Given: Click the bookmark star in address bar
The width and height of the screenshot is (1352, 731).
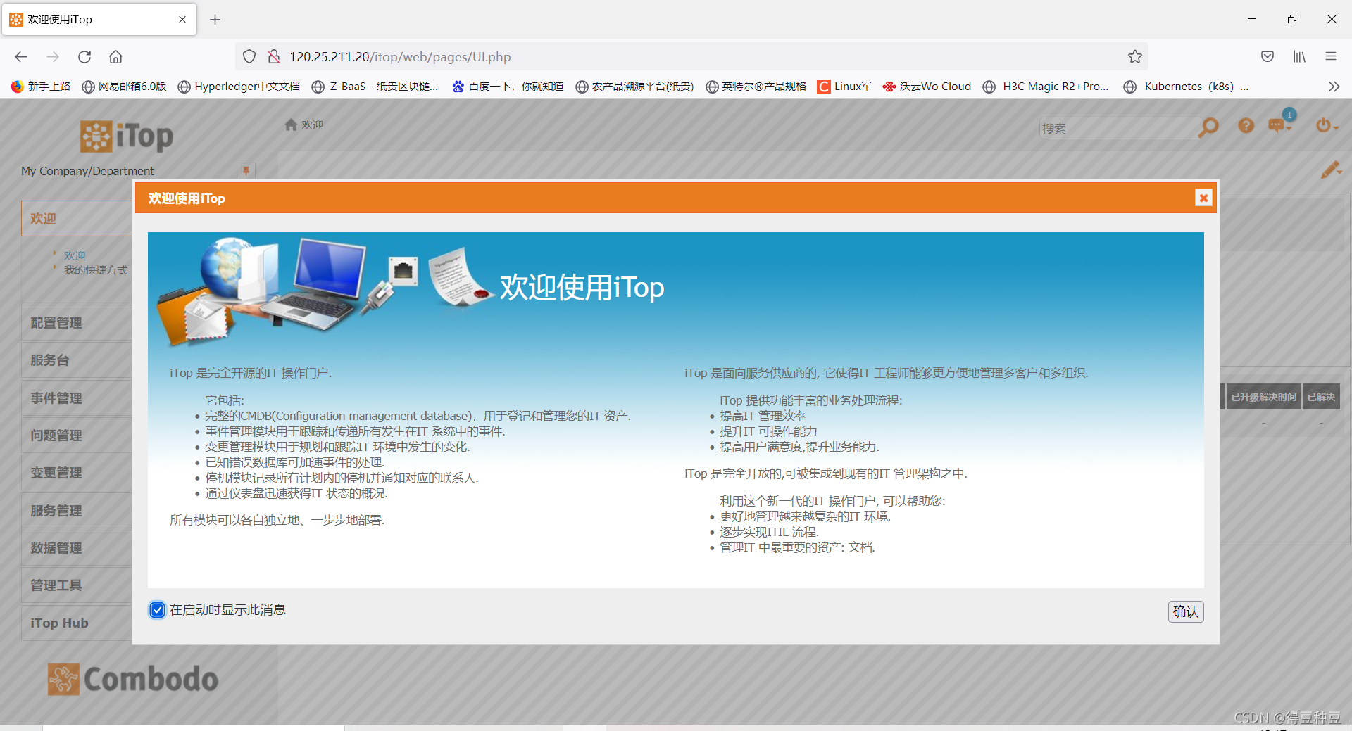Looking at the screenshot, I should point(1135,56).
